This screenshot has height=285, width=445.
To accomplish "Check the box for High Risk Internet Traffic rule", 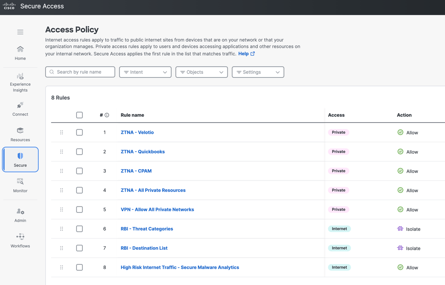I will [x=80, y=267].
